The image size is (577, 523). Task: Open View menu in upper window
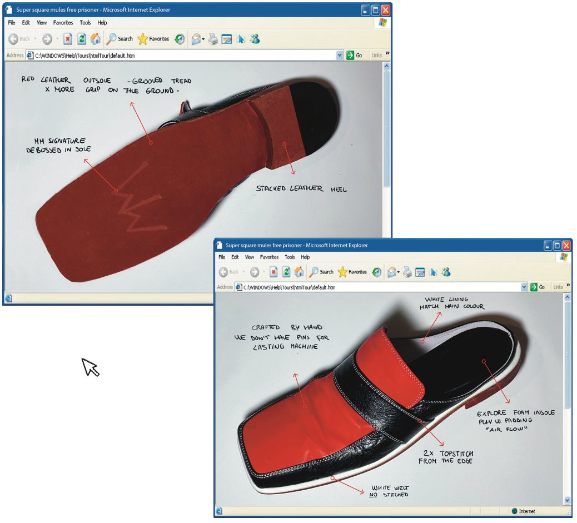42,22
